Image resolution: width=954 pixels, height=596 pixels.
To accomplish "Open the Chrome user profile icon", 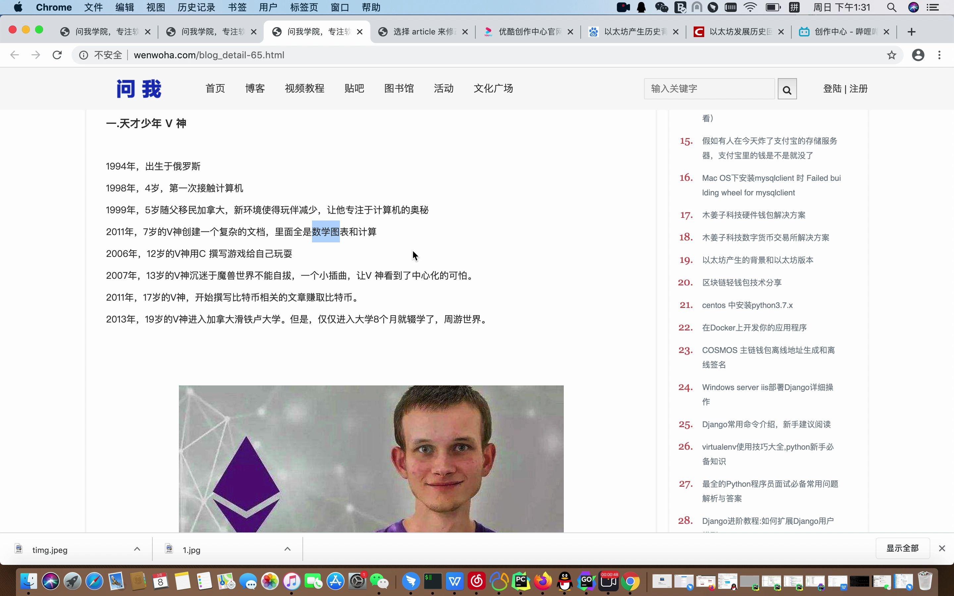I will point(918,55).
